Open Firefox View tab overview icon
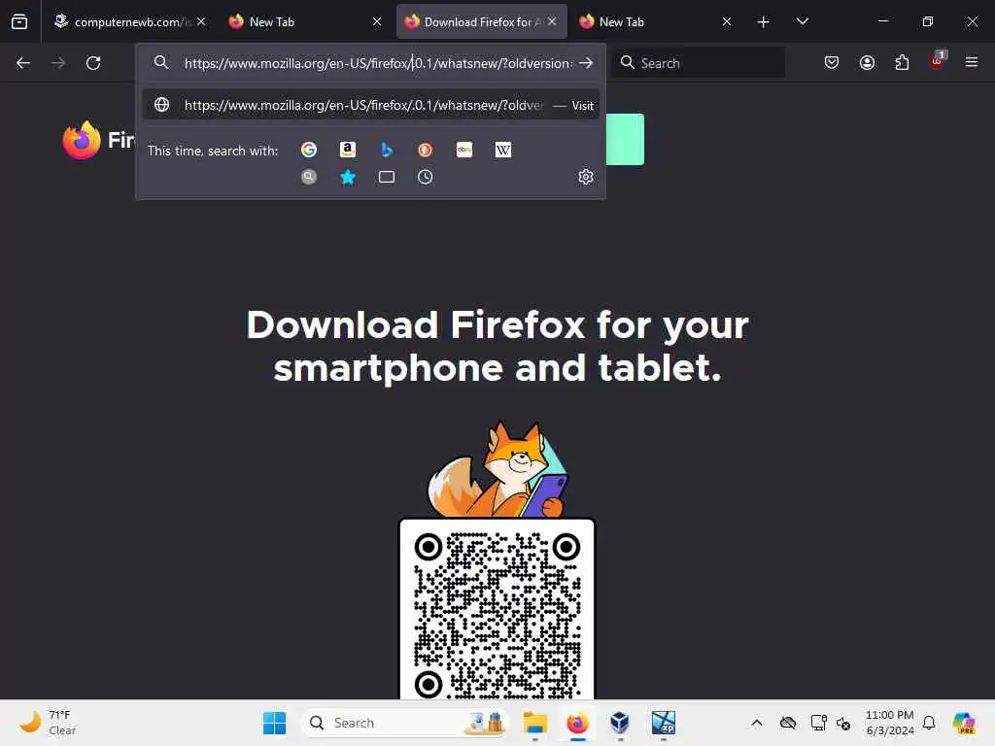Viewport: 995px width, 746px height. coord(19,21)
